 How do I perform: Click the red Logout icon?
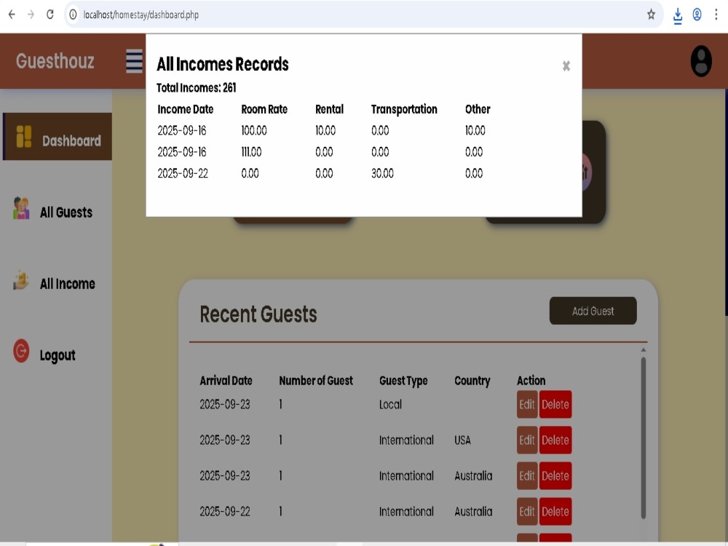(x=21, y=351)
